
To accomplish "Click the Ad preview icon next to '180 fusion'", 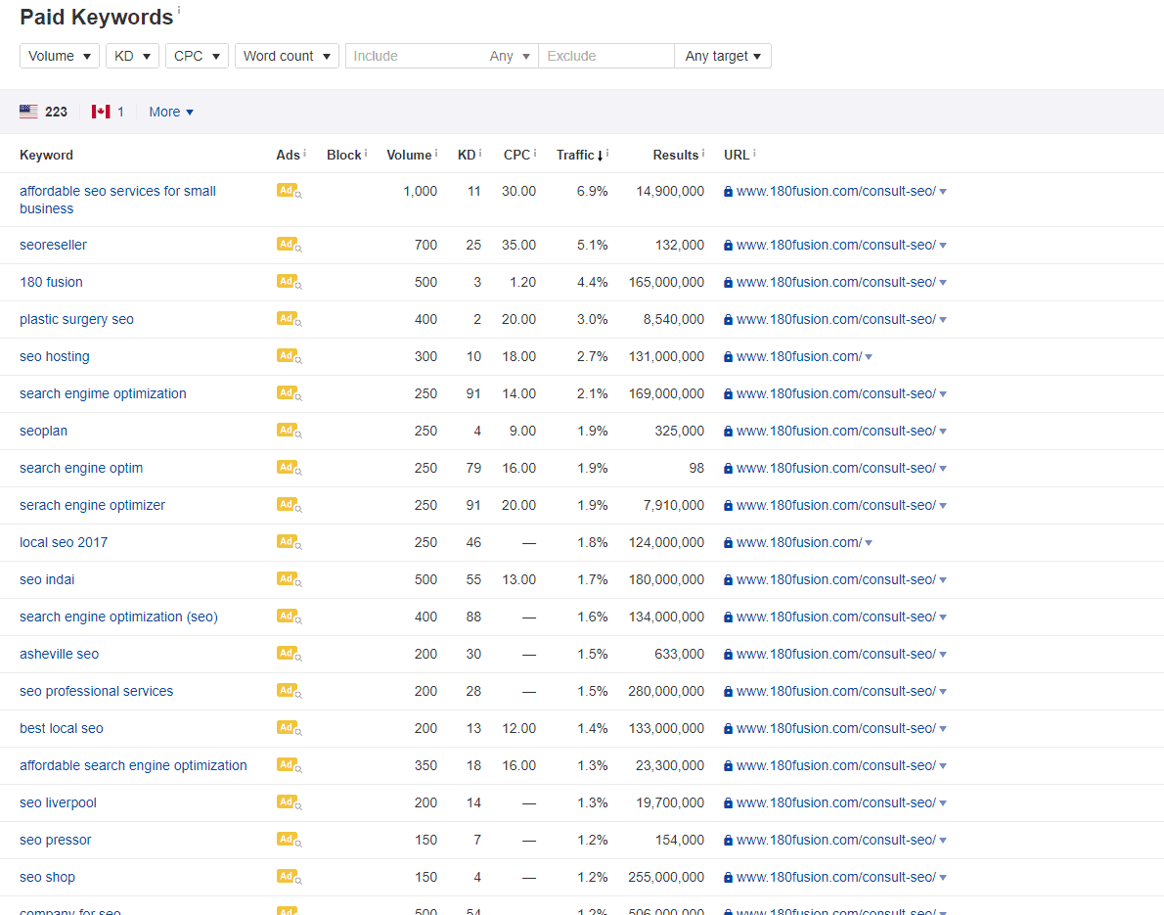I will click(x=288, y=282).
